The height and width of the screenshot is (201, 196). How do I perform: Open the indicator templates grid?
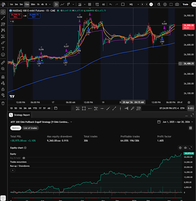coord(90,4)
